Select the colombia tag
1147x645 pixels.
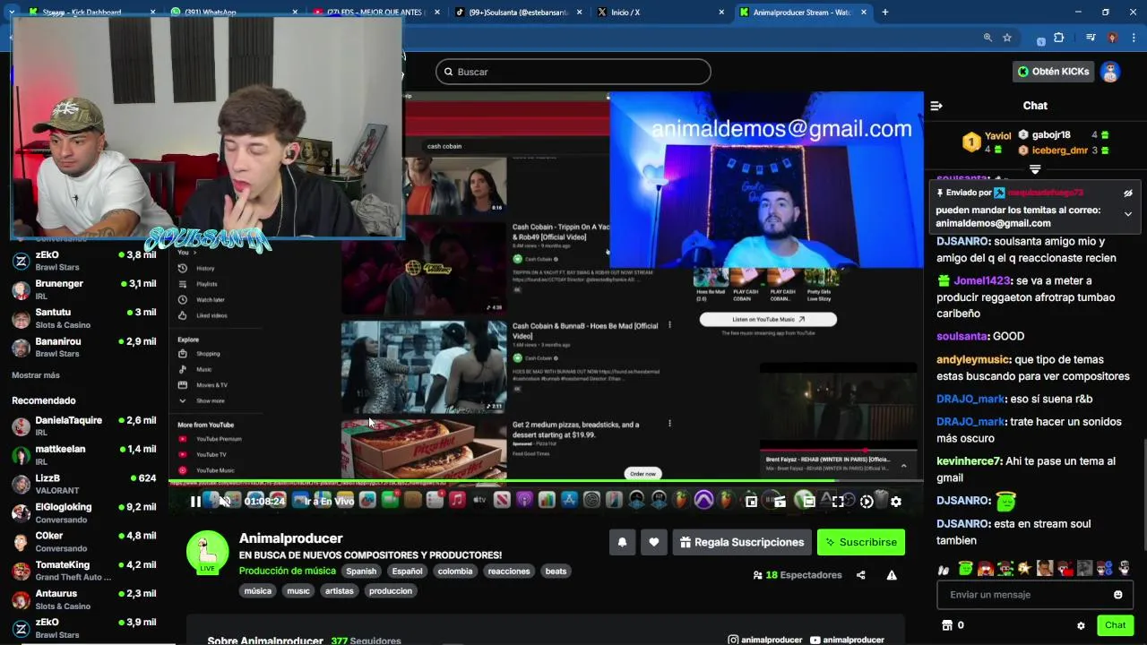pos(455,571)
